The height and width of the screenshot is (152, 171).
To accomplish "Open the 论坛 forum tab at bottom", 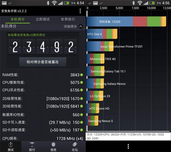I will (x=75, y=147).
